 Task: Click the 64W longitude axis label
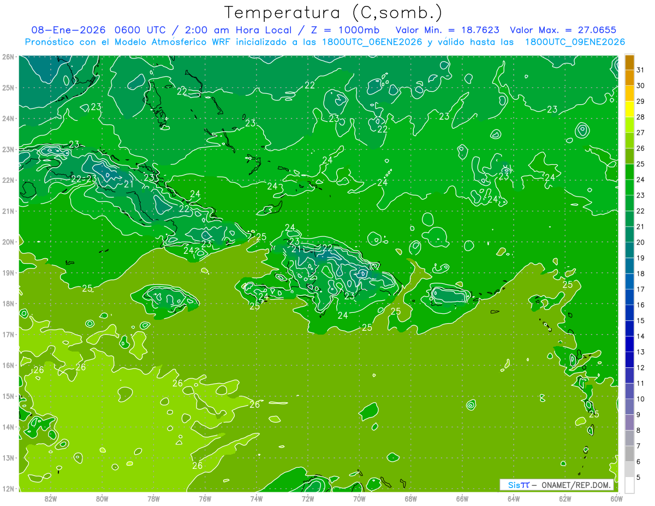point(514,498)
